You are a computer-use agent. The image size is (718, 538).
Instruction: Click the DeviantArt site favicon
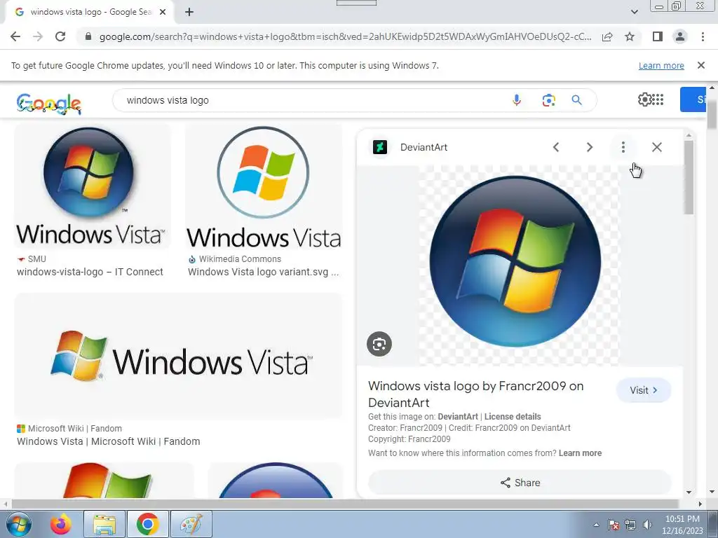380,147
